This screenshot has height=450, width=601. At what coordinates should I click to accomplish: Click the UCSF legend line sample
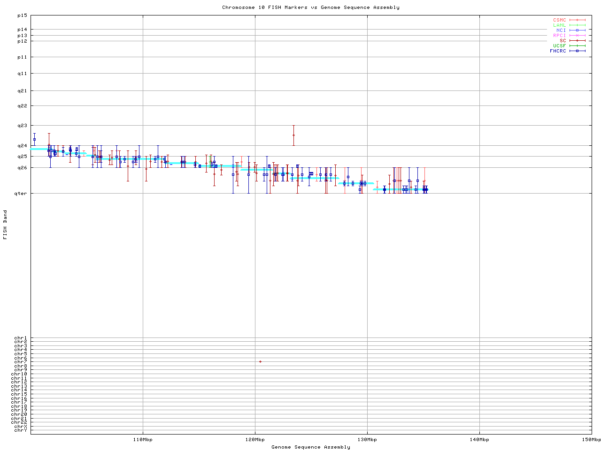pos(577,45)
